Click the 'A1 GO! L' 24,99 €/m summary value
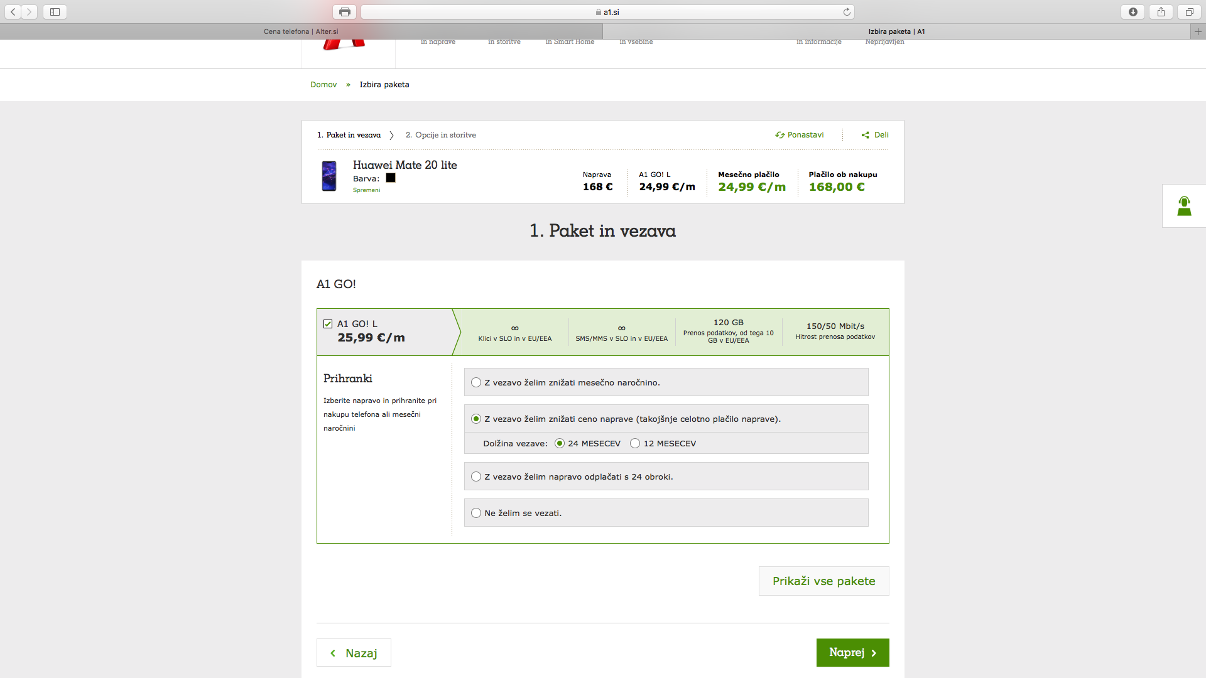Image resolution: width=1206 pixels, height=678 pixels. coord(667,187)
